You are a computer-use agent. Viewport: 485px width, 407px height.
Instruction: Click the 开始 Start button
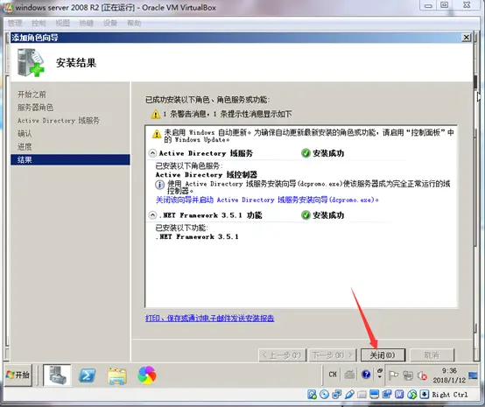click(18, 375)
